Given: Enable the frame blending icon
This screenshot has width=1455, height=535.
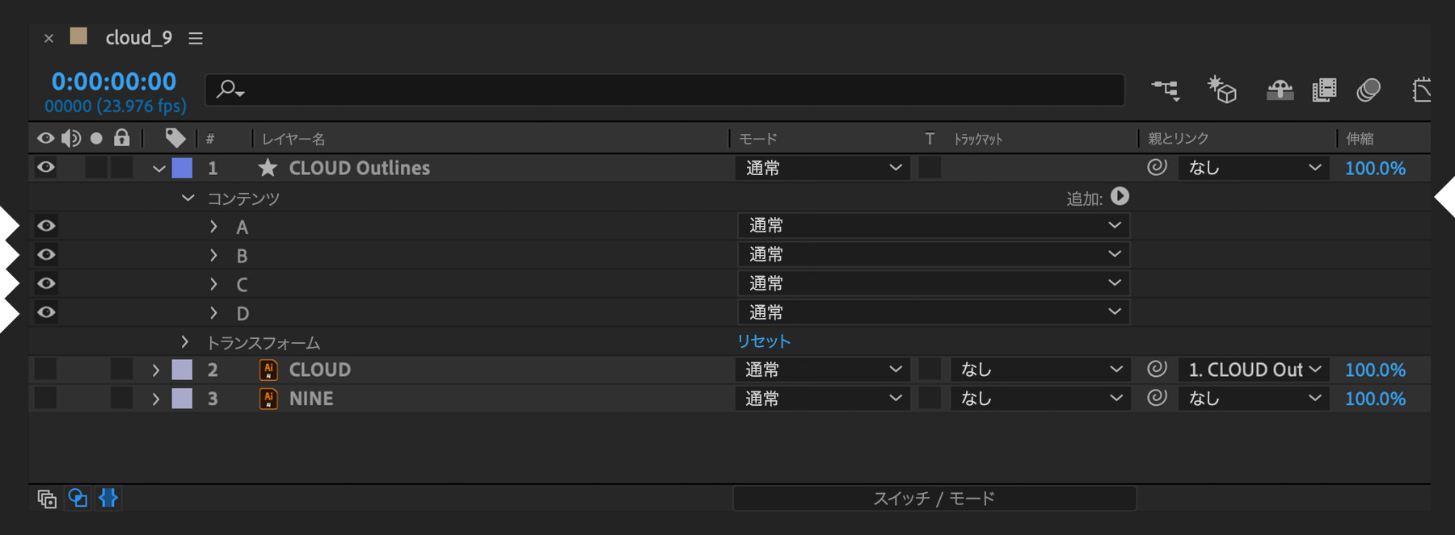Looking at the screenshot, I should tap(1324, 90).
